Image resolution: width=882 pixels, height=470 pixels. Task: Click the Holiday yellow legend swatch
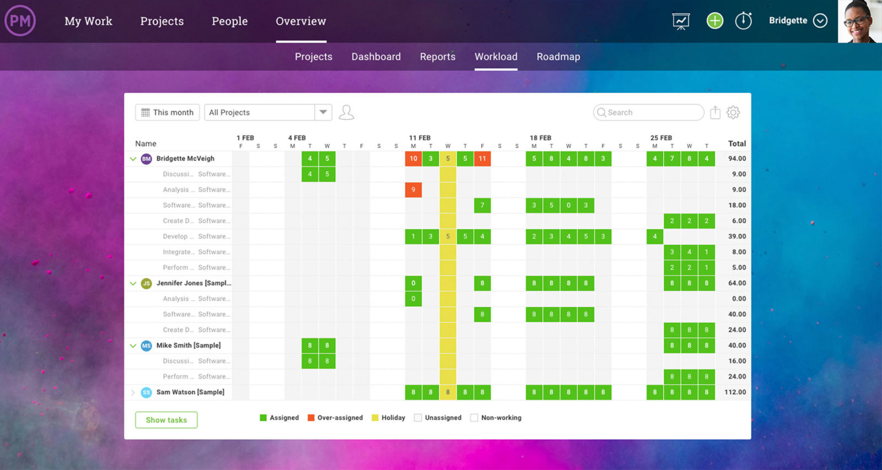375,418
